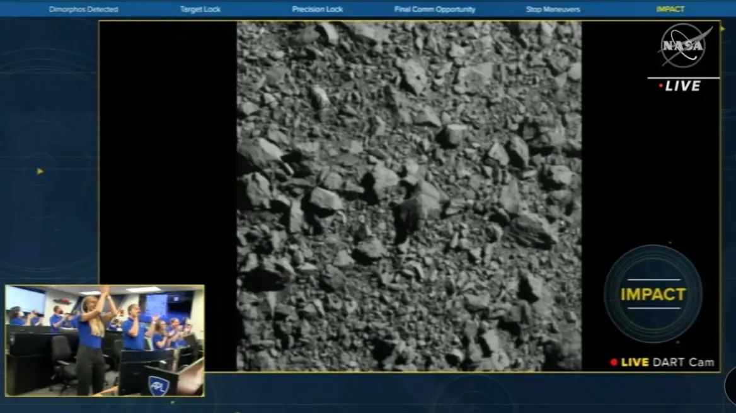Click the red live indicator dot
This screenshot has height=413, width=736.
tap(613, 362)
